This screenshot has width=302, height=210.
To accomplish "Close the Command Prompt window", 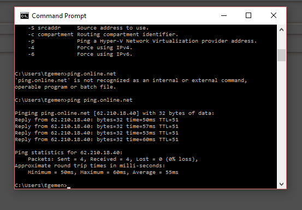I will click(274, 15).
